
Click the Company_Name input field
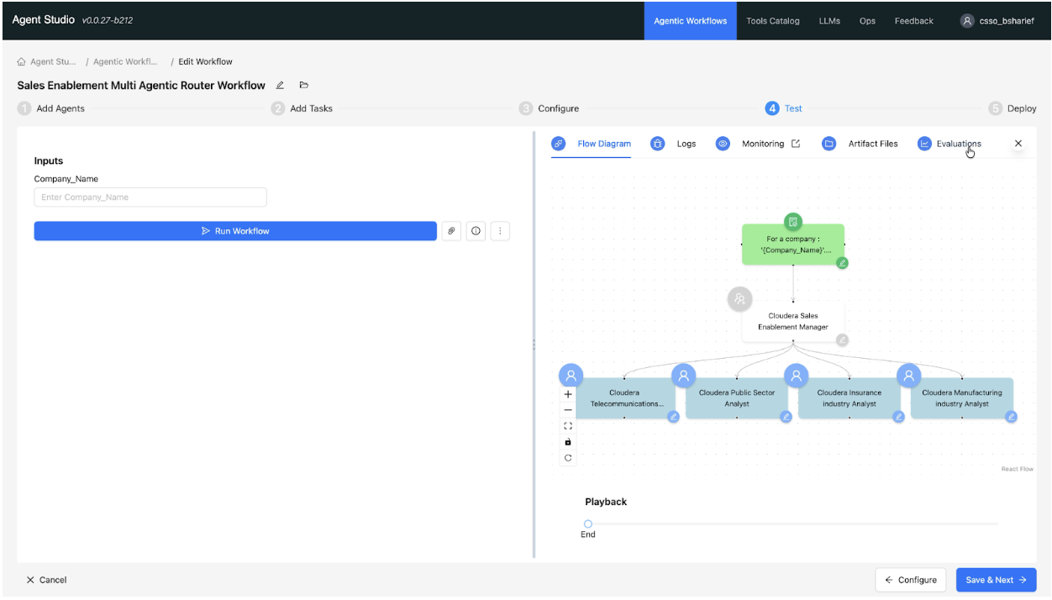point(150,197)
